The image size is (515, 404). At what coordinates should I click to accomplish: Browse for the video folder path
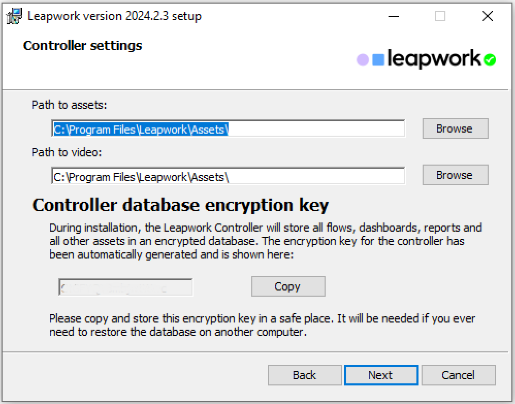coord(455,175)
